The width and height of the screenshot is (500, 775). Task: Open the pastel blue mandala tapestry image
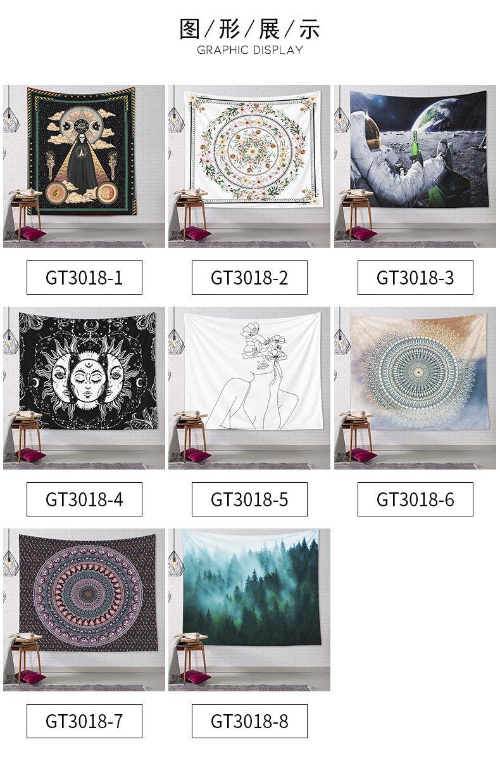click(415, 388)
